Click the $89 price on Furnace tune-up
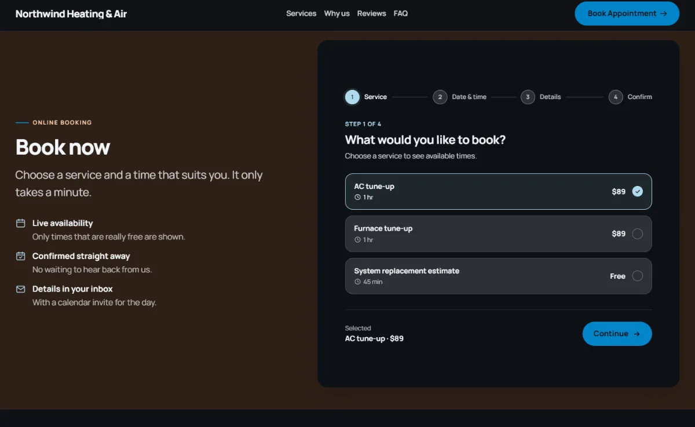 pos(619,233)
